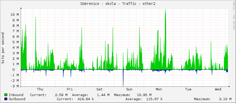Select the 'Outbound' legend label
Viewport: 236px width, 103px height.
click(17, 99)
